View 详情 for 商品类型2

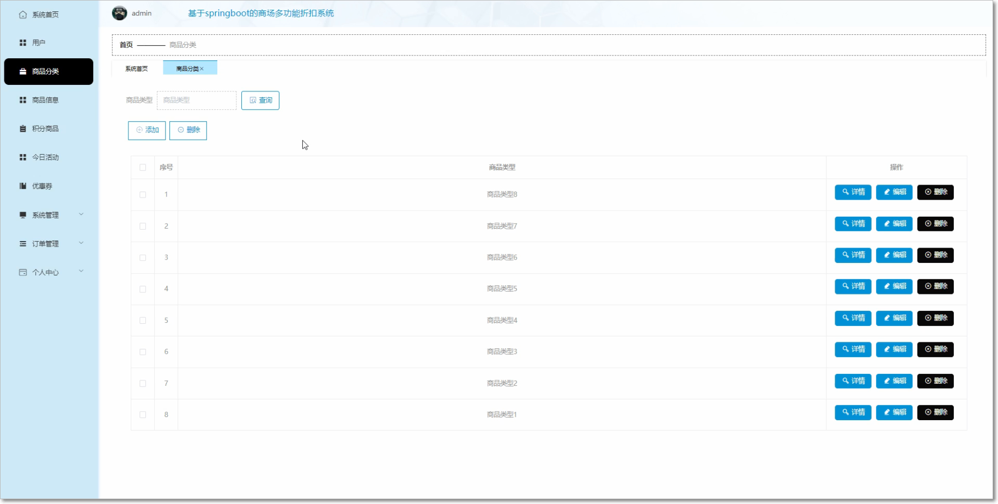pyautogui.click(x=853, y=381)
